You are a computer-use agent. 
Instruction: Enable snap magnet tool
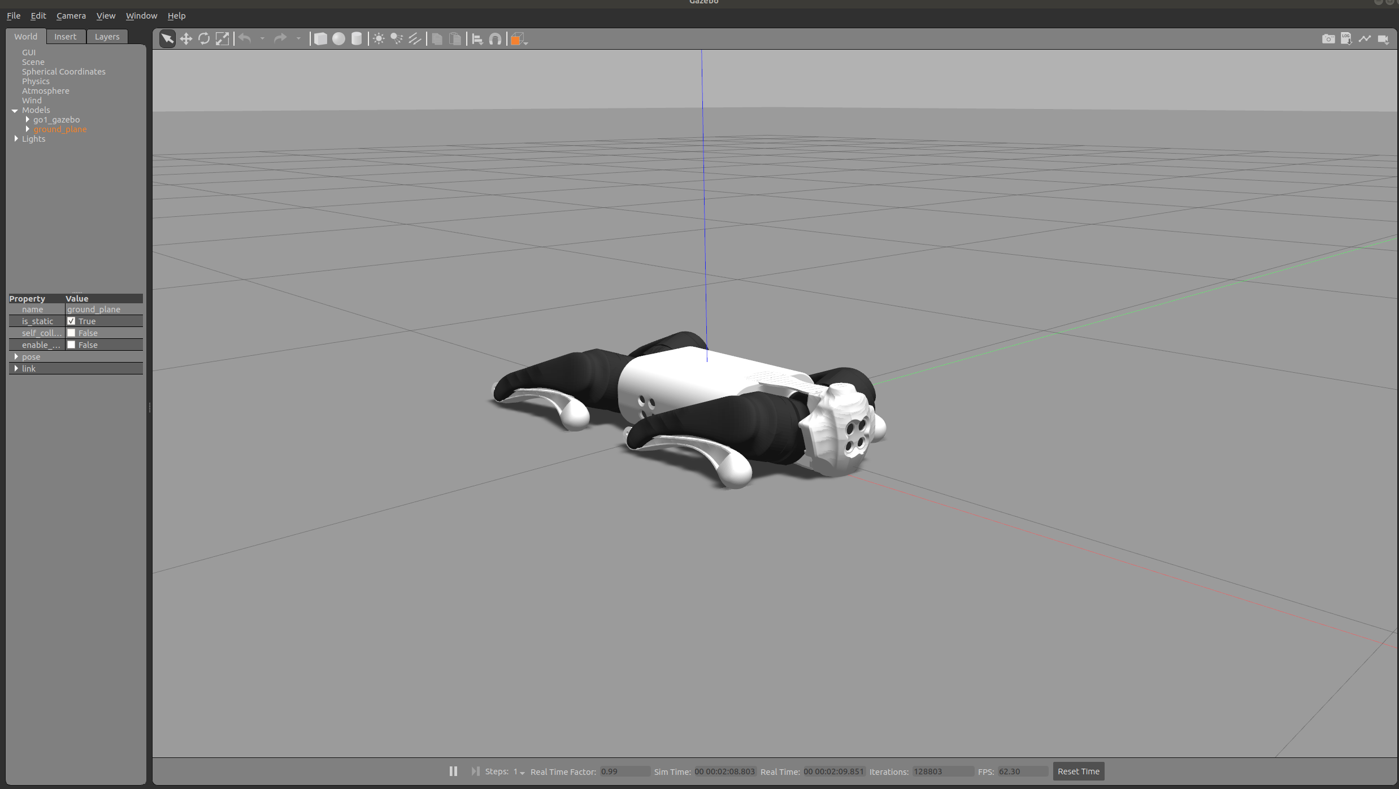(x=496, y=38)
